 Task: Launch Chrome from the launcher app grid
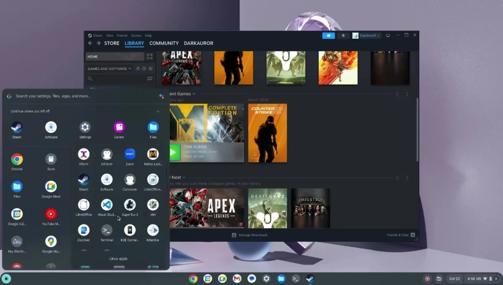[17, 159]
